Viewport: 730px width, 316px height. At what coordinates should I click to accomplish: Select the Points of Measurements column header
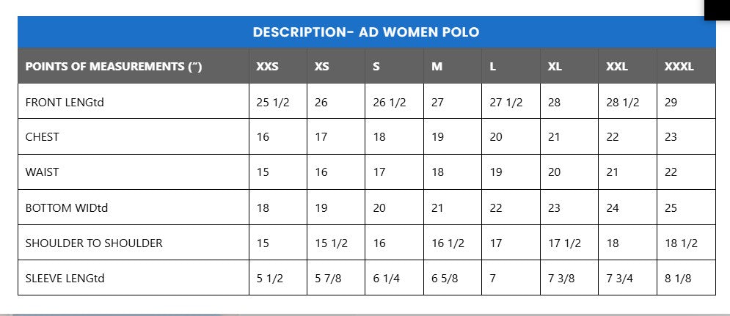114,67
